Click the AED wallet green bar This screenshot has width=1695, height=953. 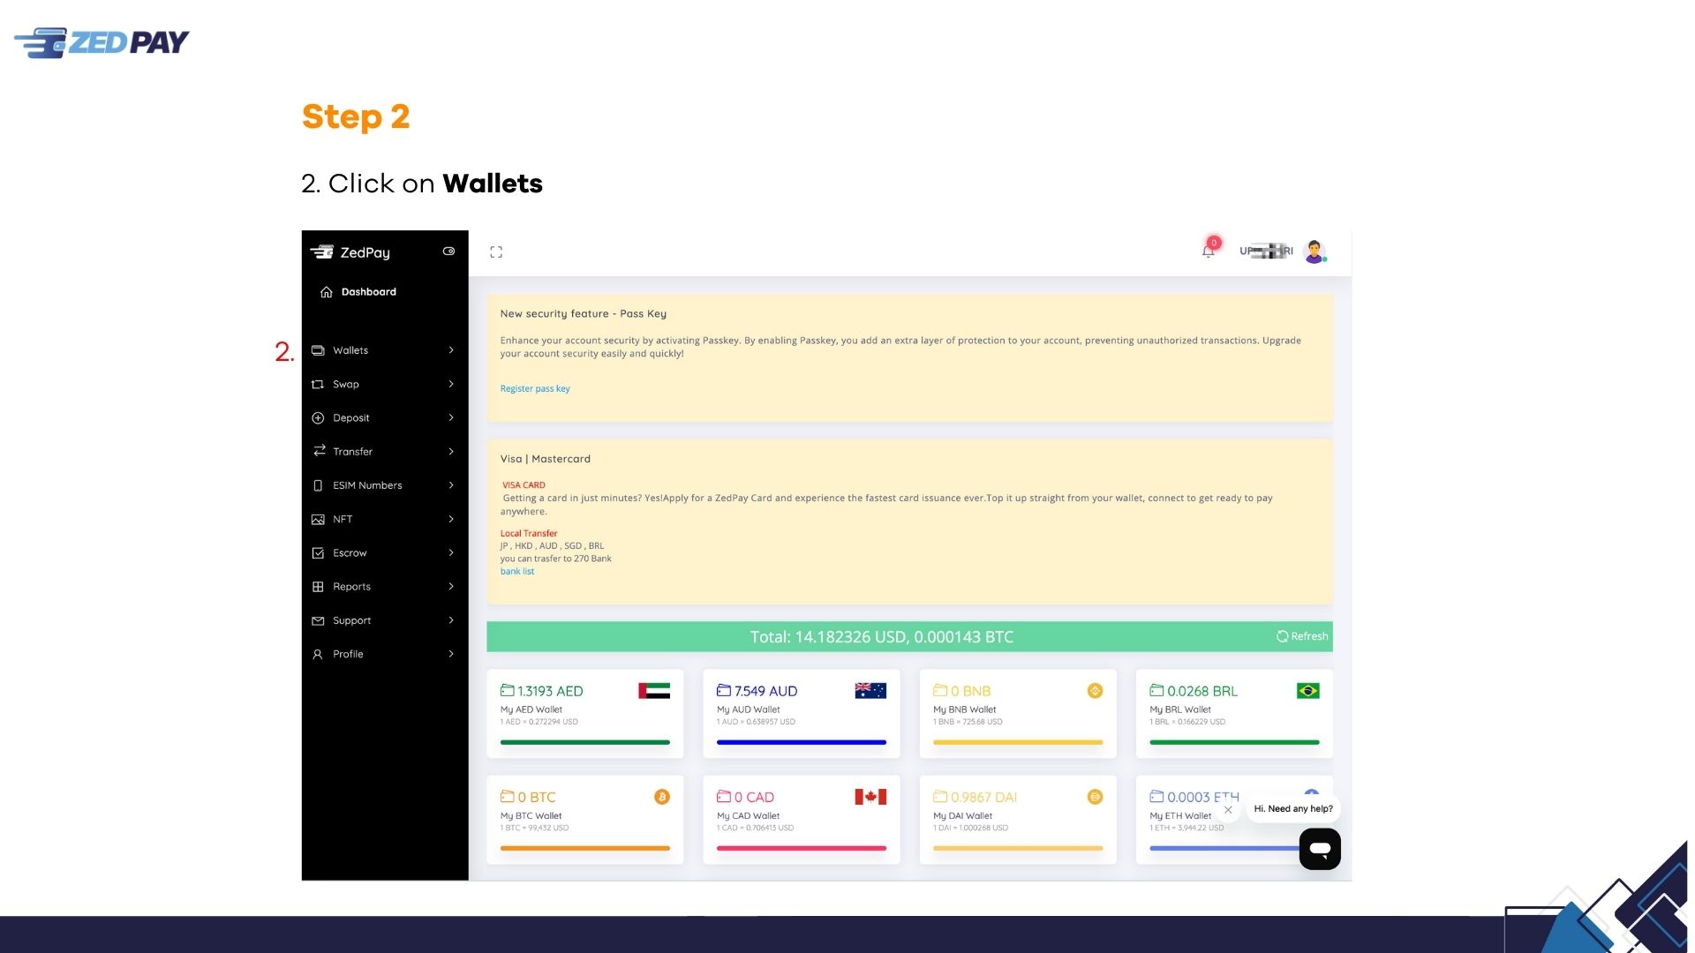pos(585,743)
